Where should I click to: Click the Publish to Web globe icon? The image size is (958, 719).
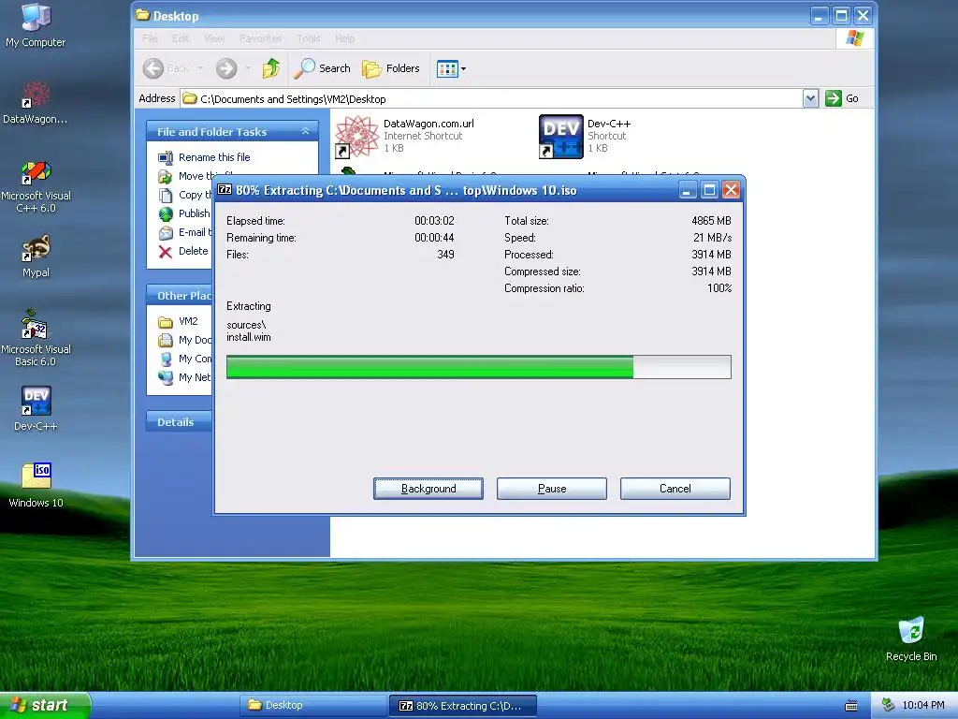166,214
